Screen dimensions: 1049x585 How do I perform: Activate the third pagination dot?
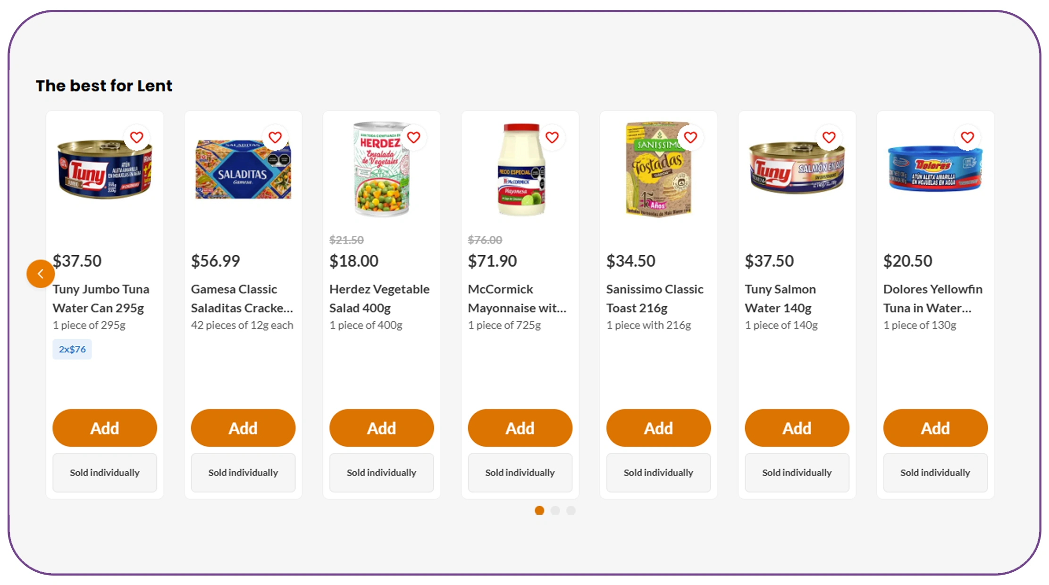click(x=571, y=510)
